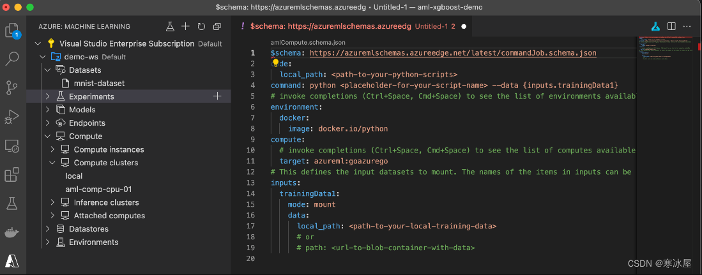Click the key icon beside the subscription
The height and width of the screenshot is (275, 702).
(51, 43)
